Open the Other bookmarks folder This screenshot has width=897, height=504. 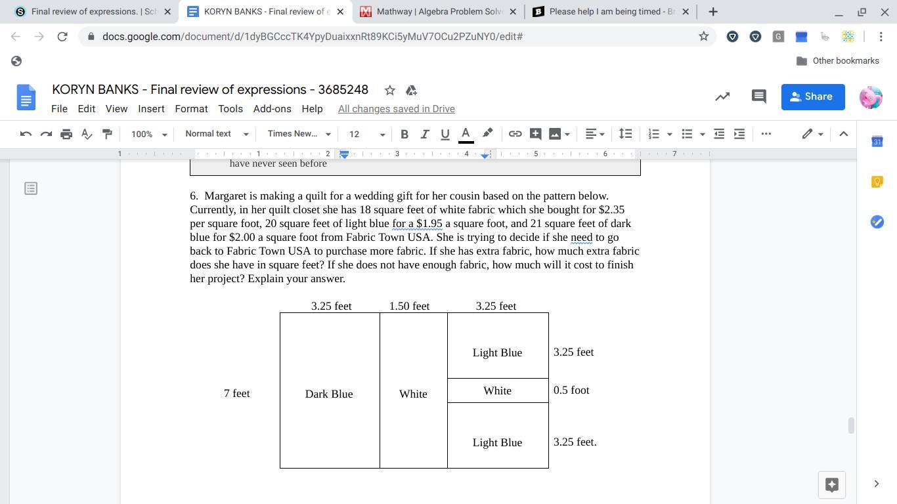tap(837, 61)
